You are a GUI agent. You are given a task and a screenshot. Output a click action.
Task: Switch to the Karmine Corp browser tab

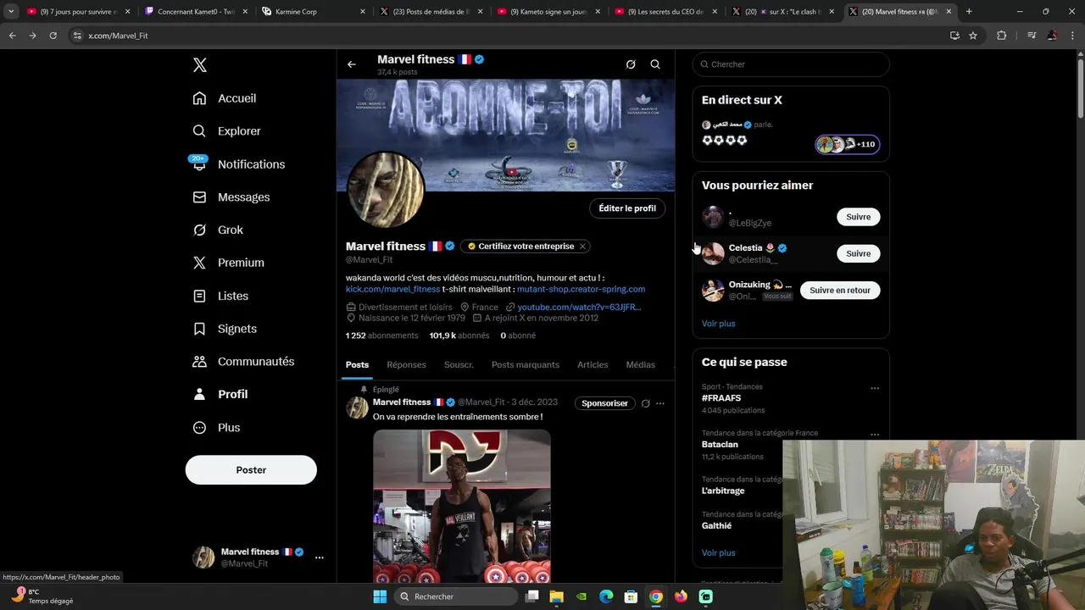pyautogui.click(x=314, y=12)
